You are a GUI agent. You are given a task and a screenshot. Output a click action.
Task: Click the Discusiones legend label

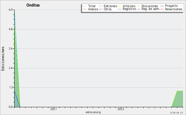(150, 6)
